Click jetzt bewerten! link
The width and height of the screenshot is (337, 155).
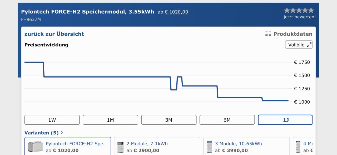[299, 17]
